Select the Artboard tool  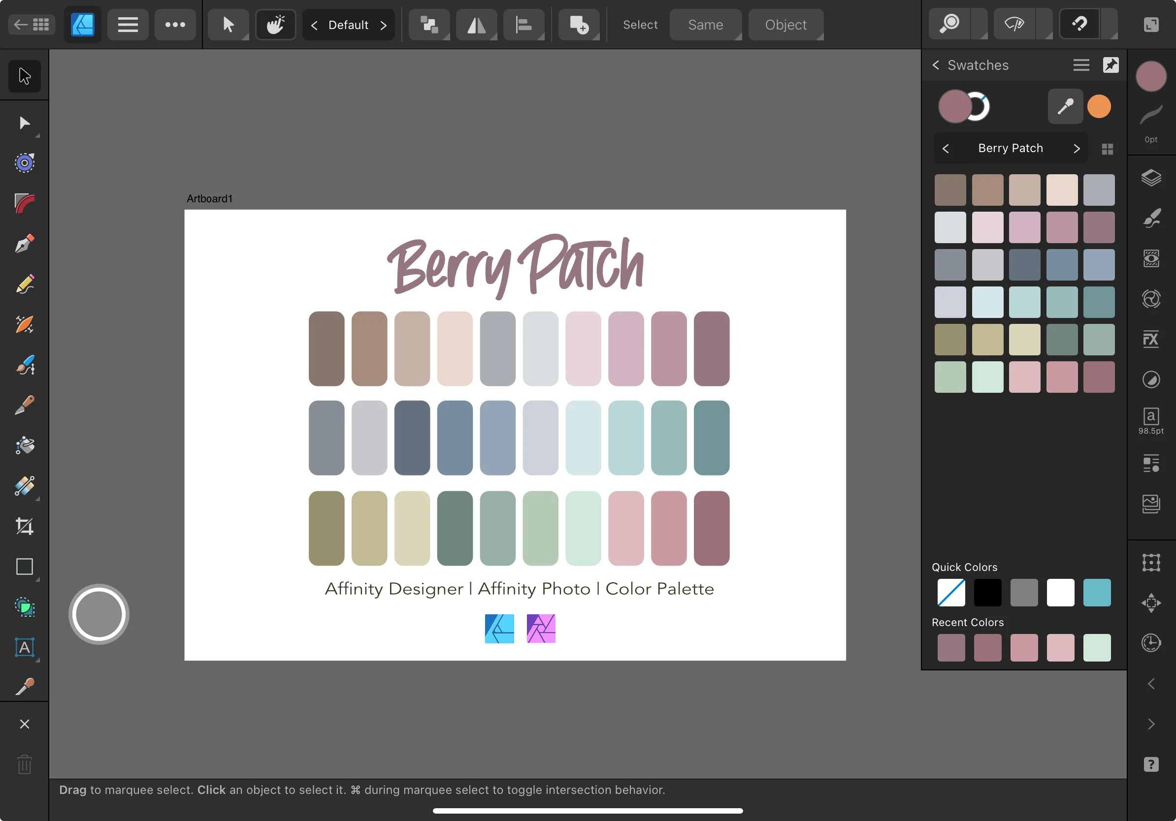pos(24,607)
